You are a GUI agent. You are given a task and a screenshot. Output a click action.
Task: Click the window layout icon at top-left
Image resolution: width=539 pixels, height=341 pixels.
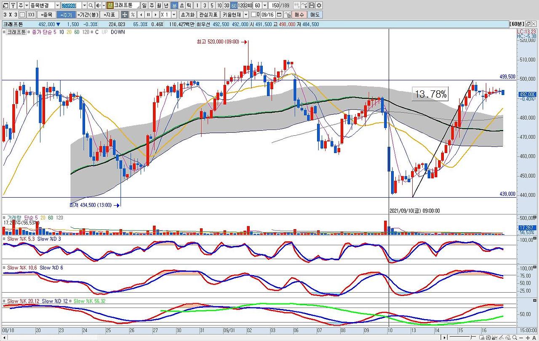[x=5, y=5]
